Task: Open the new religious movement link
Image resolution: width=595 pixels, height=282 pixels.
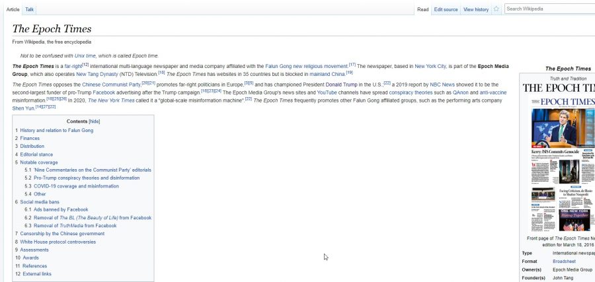Action: 320,66
